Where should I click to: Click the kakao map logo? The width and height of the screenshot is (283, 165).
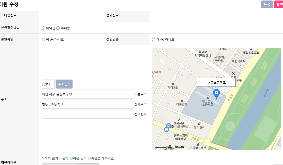[179, 147]
